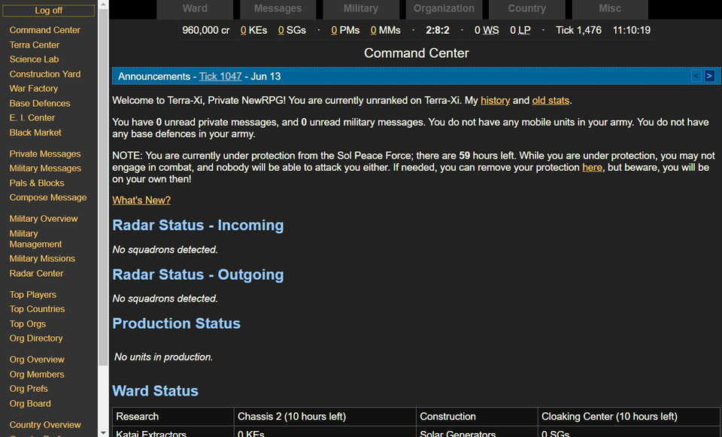Click the KEs resource count link
The width and height of the screenshot is (722, 437).
[x=253, y=30]
